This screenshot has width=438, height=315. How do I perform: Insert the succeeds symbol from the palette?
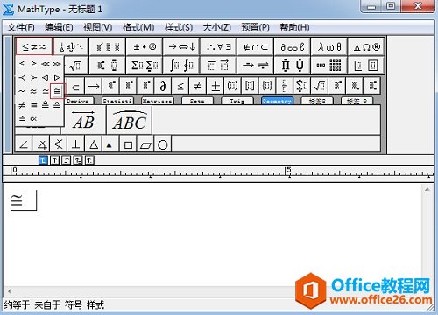tap(33, 78)
